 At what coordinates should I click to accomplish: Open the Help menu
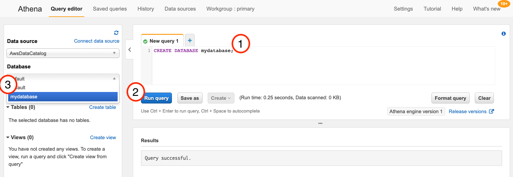coord(457,9)
